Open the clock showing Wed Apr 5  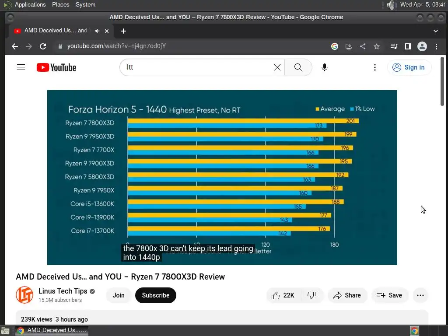click(423, 4)
